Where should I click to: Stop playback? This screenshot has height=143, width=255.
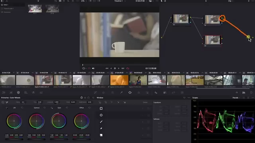coord(115,68)
